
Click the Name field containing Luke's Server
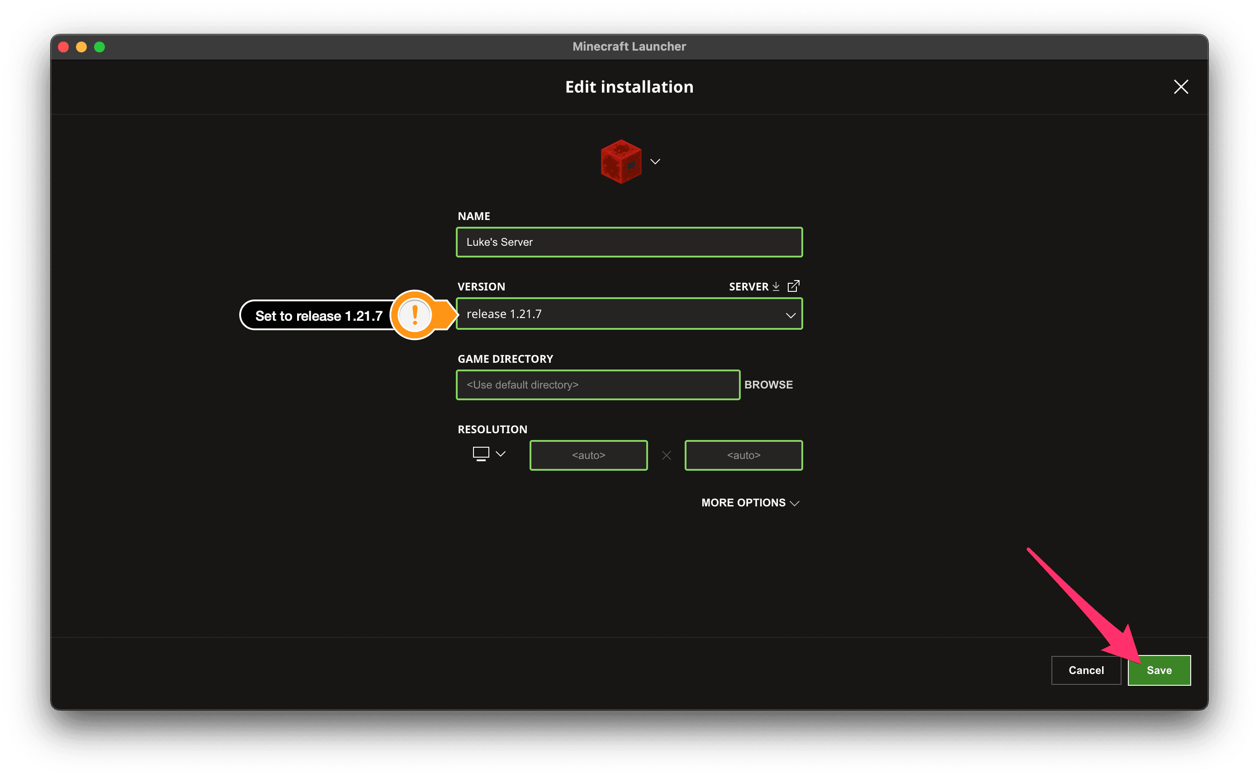[629, 242]
